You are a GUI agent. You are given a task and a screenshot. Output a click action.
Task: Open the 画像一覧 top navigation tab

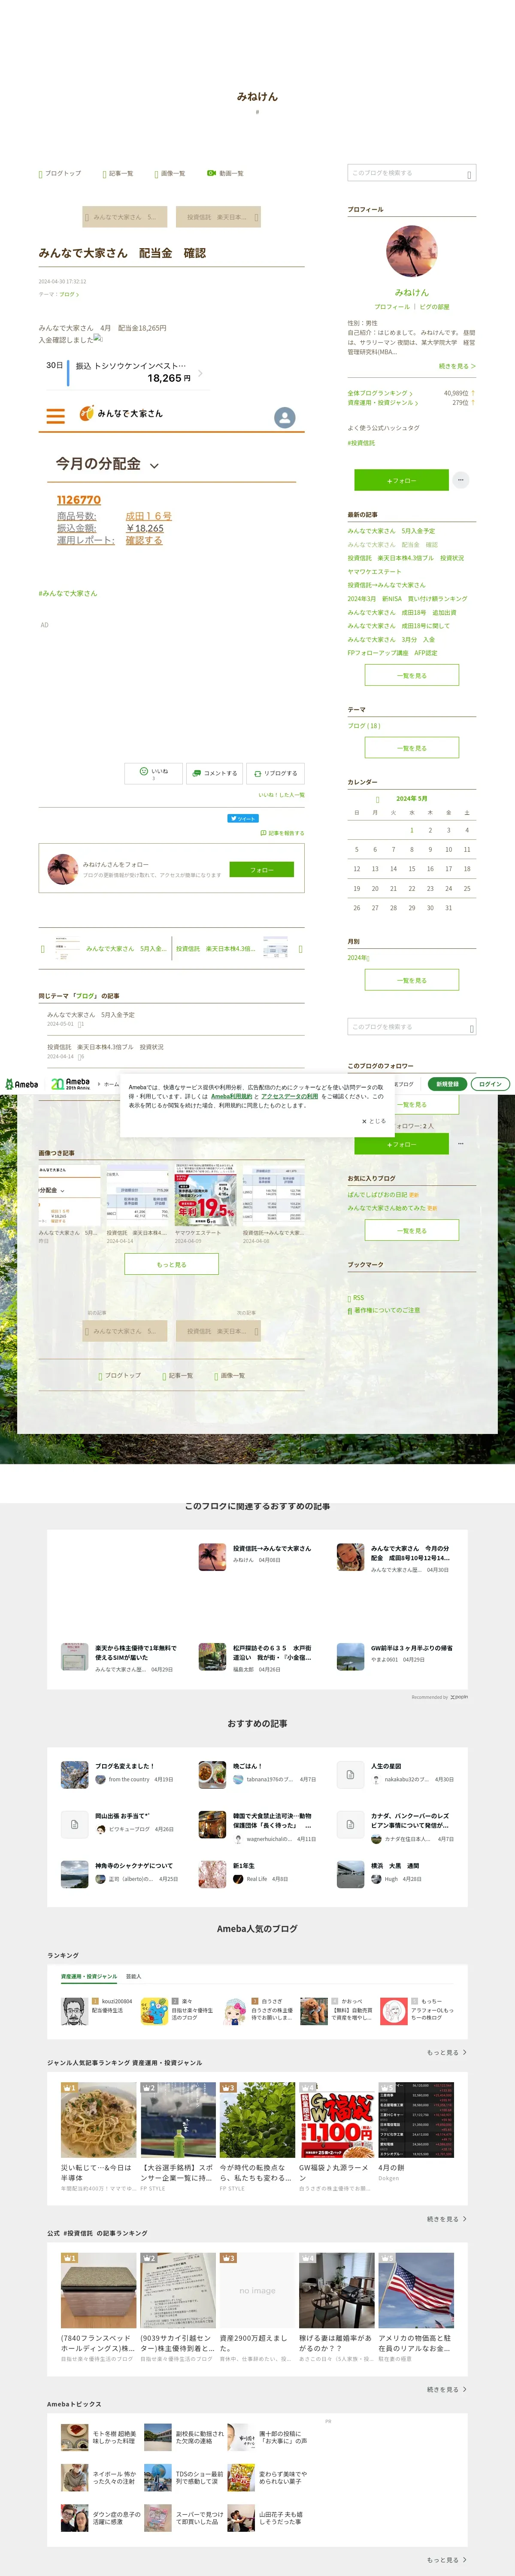pos(170,173)
